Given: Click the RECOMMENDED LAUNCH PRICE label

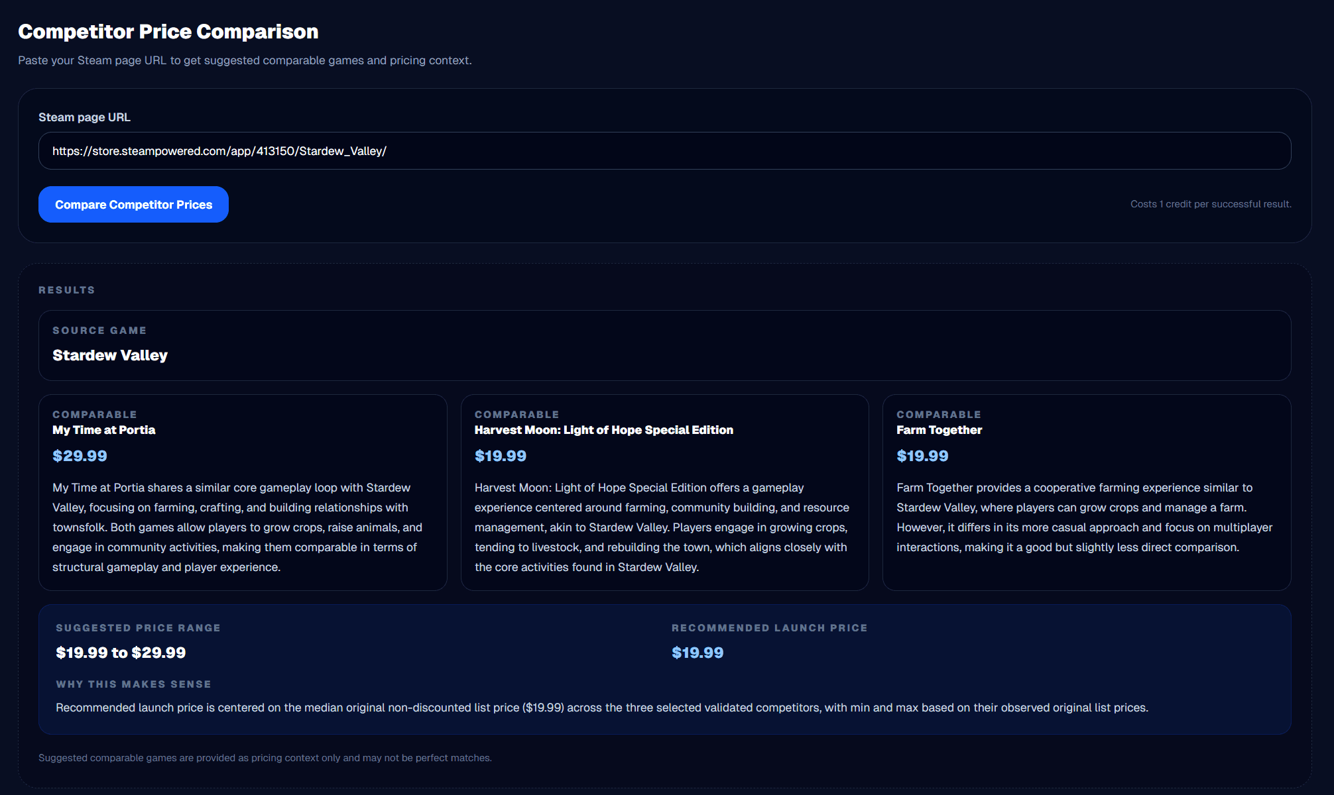Looking at the screenshot, I should pos(769,628).
